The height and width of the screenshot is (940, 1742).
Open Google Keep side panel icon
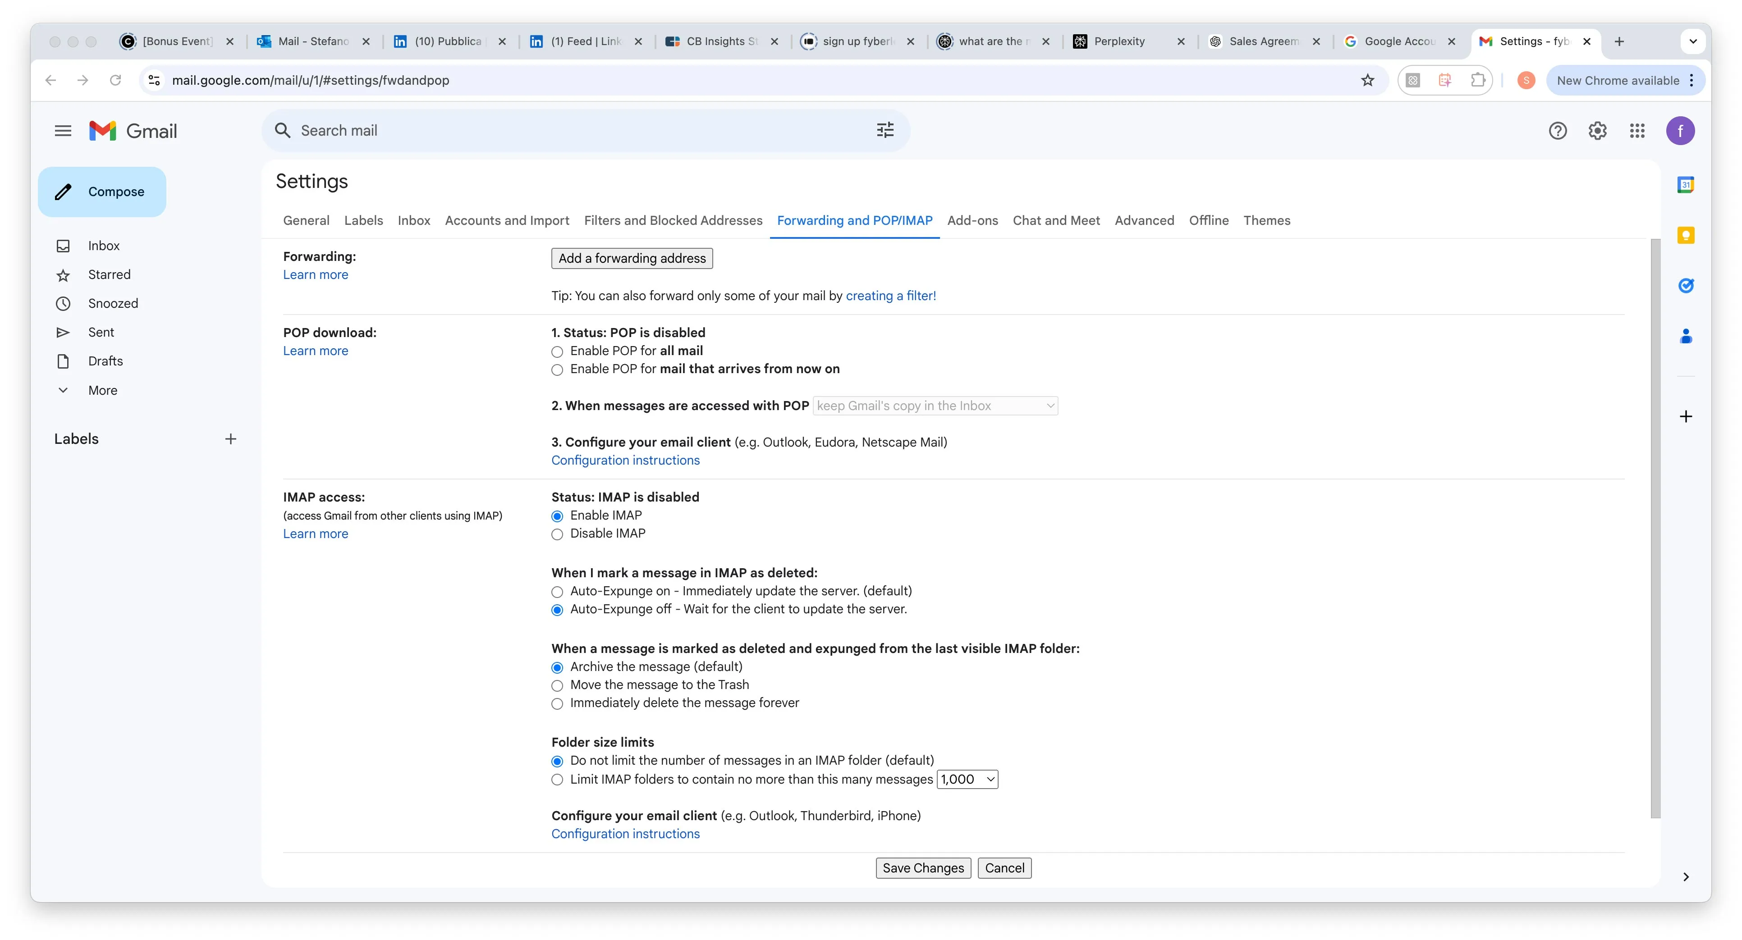(x=1686, y=235)
